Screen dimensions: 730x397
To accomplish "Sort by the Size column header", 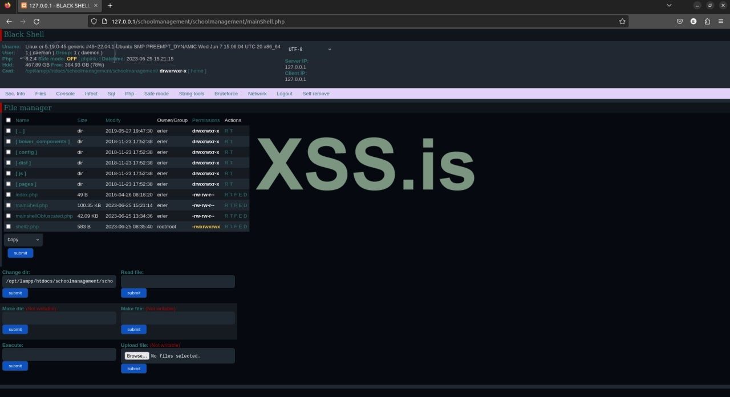I will coord(82,120).
